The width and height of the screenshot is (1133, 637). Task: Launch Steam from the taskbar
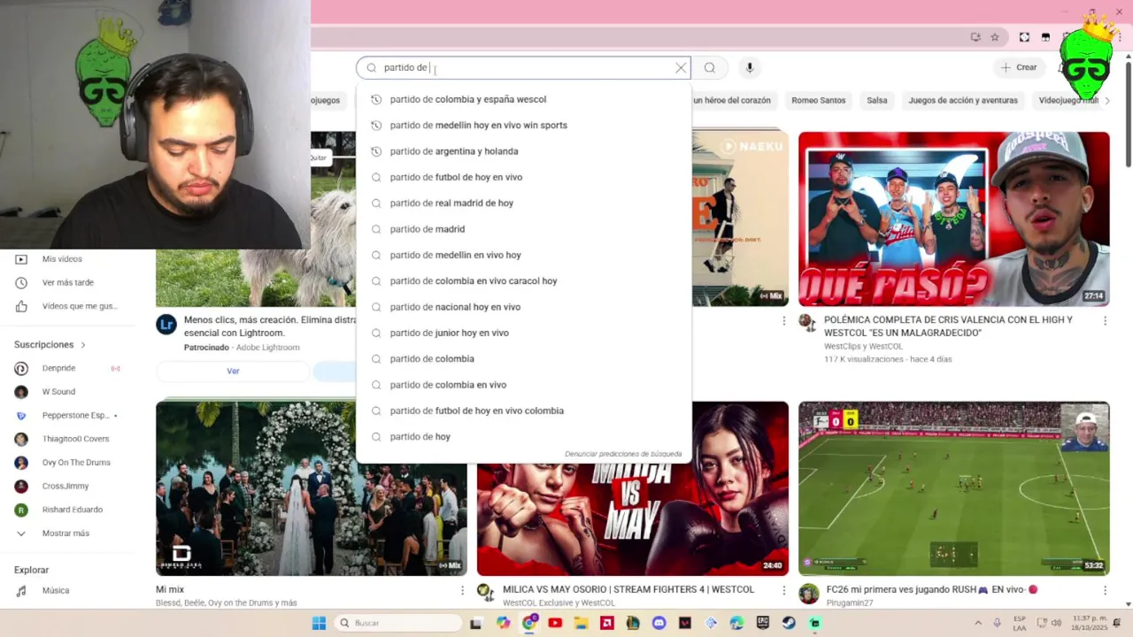coord(789,623)
